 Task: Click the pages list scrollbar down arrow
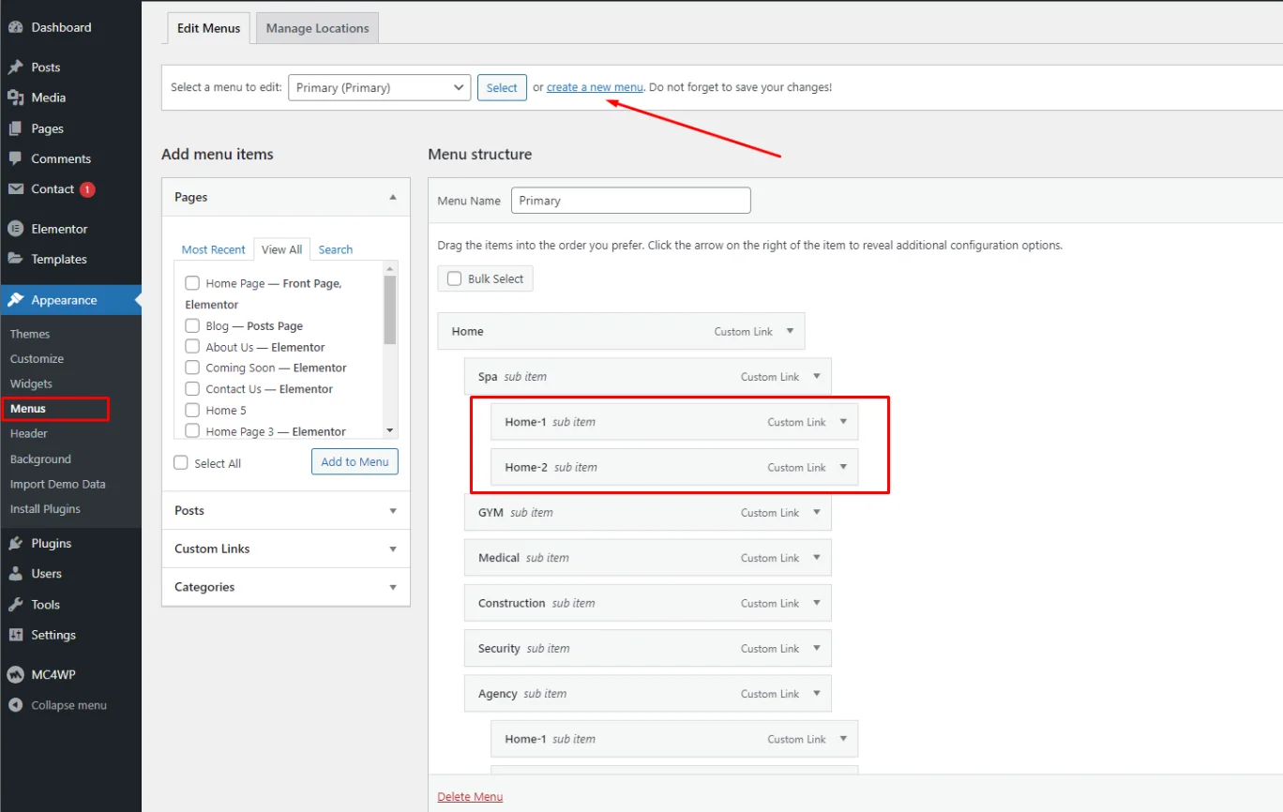(x=390, y=429)
